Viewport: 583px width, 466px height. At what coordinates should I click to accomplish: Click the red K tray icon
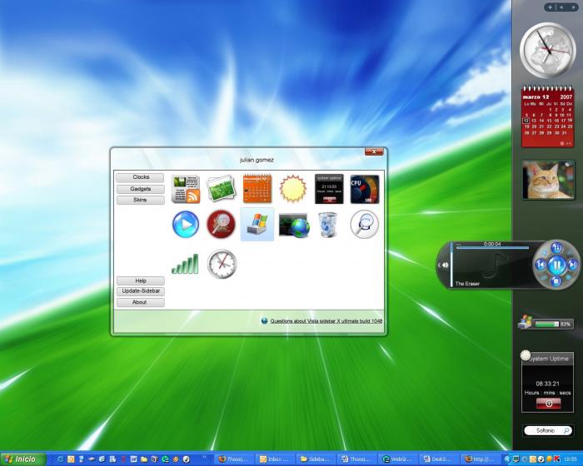pyautogui.click(x=557, y=459)
